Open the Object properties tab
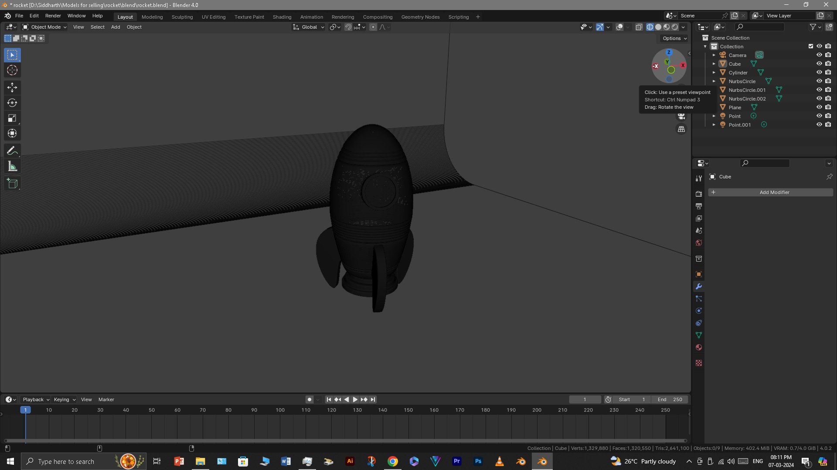Screen dimensions: 837x470 point(699,274)
